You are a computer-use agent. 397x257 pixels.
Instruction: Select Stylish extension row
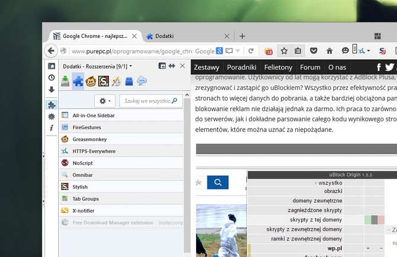pos(121,187)
